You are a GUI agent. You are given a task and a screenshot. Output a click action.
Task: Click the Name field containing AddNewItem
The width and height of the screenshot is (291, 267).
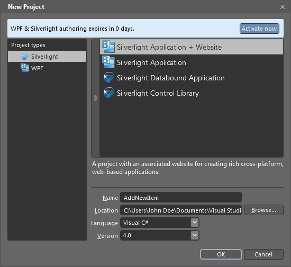(181, 197)
